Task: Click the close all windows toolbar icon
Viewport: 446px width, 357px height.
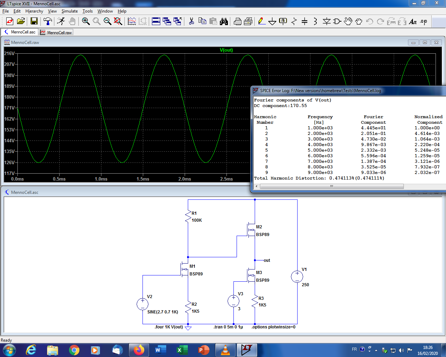Action: tap(178, 22)
